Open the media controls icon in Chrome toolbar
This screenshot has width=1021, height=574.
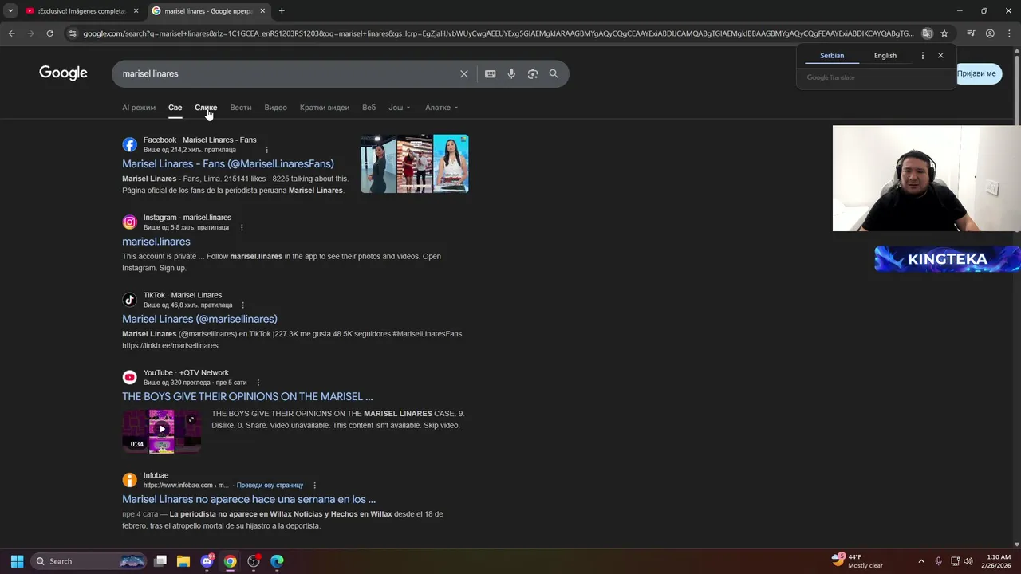pos(971,33)
